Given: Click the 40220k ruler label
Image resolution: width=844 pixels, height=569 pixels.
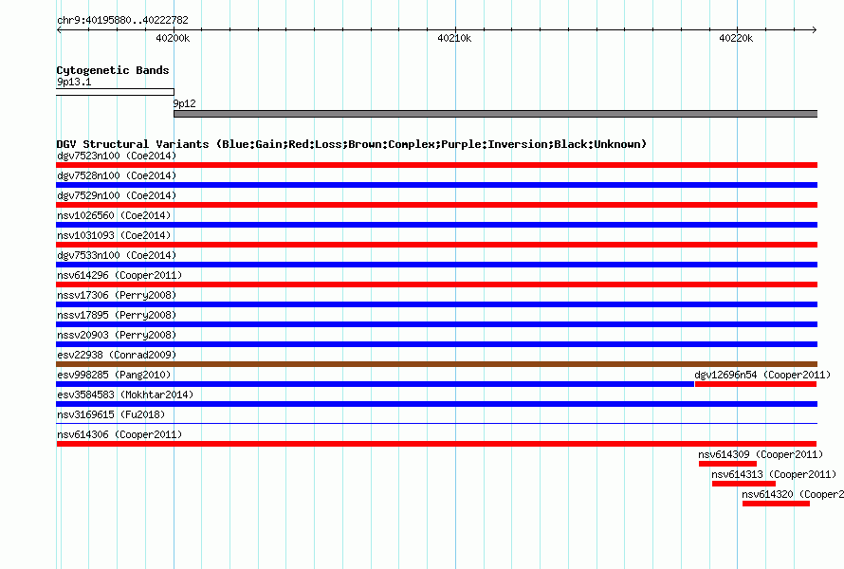Looking at the screenshot, I should [736, 38].
